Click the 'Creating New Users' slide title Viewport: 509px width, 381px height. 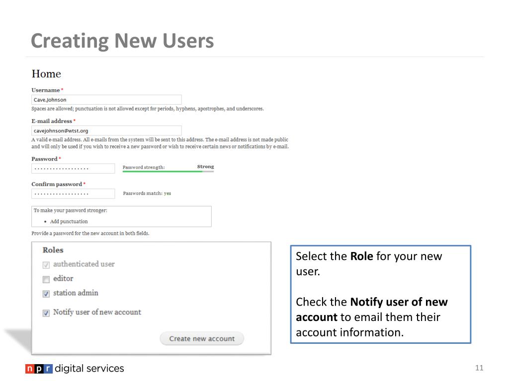pos(122,41)
